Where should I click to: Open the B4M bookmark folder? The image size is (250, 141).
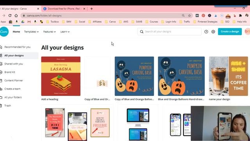(x=67, y=22)
